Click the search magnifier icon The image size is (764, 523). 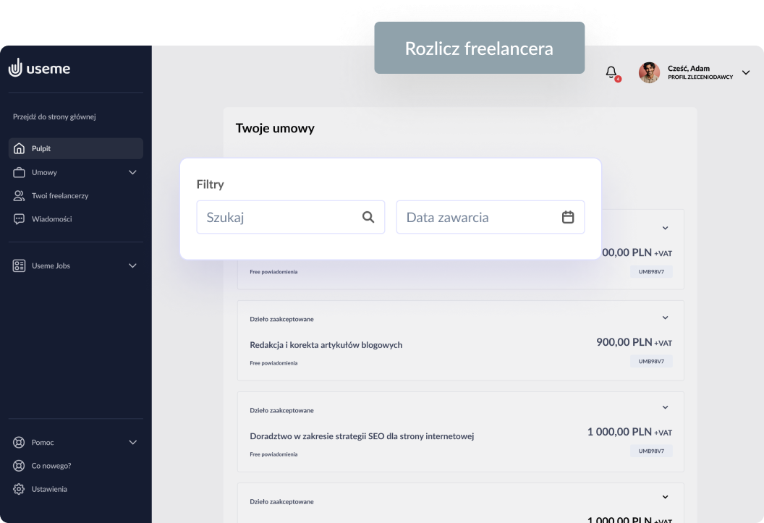(368, 217)
